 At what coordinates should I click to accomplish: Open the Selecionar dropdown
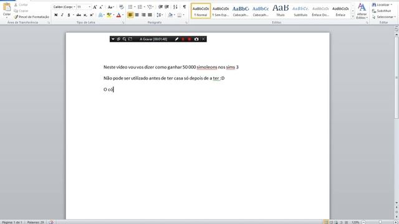pos(384,17)
